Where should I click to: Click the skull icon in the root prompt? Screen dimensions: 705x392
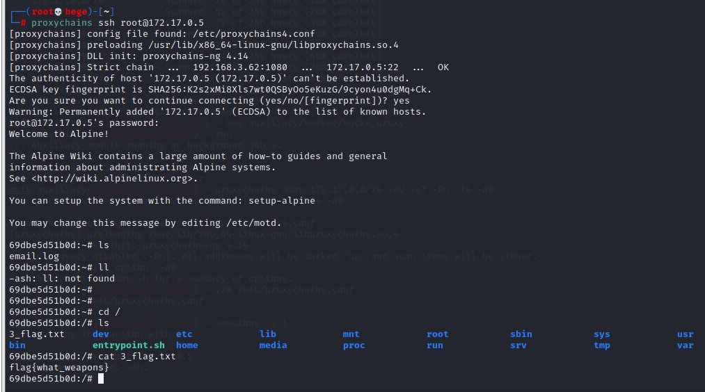[58, 12]
